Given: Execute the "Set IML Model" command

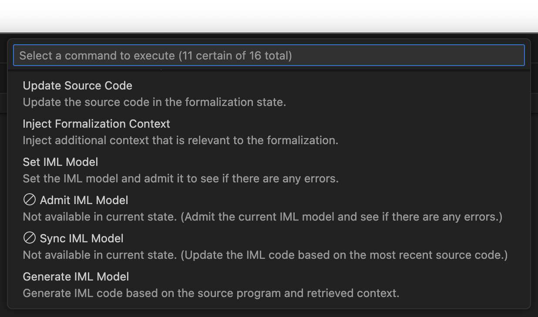Looking at the screenshot, I should coord(60,162).
